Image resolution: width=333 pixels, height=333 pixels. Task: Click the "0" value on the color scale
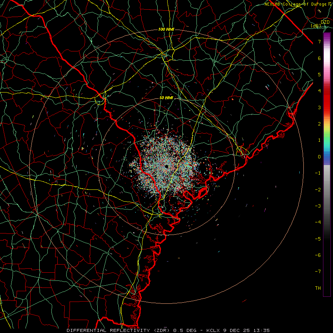click(x=319, y=157)
